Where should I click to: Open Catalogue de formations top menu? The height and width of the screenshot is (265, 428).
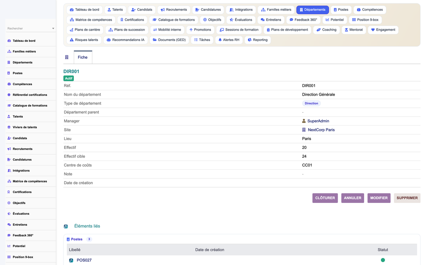[174, 20]
